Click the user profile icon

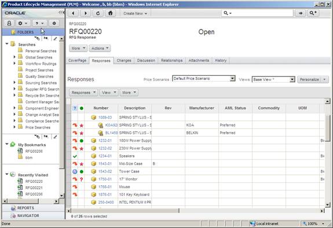[9, 23]
